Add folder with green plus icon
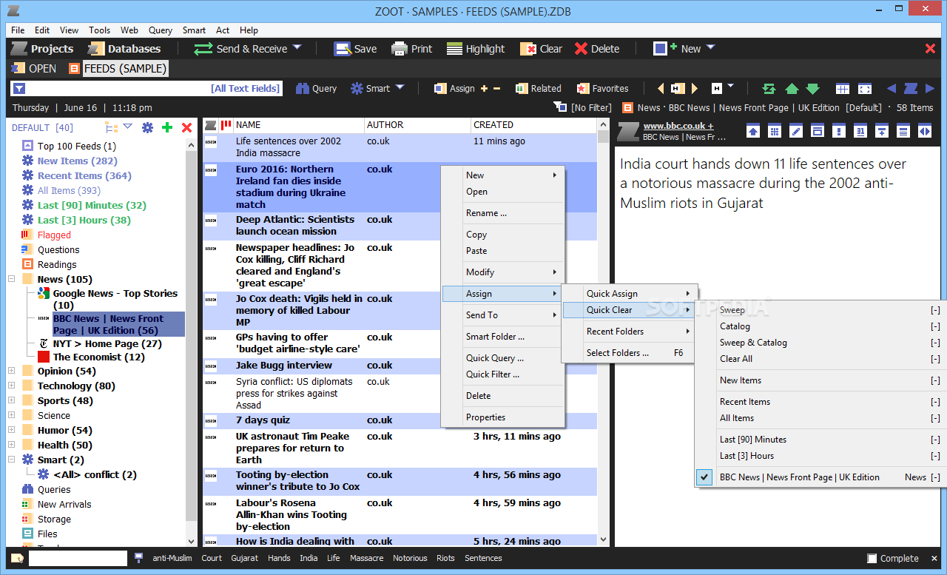The width and height of the screenshot is (947, 575). coord(167,127)
